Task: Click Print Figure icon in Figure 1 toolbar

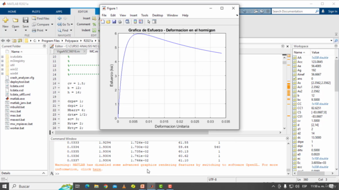Action: tap(120, 22)
